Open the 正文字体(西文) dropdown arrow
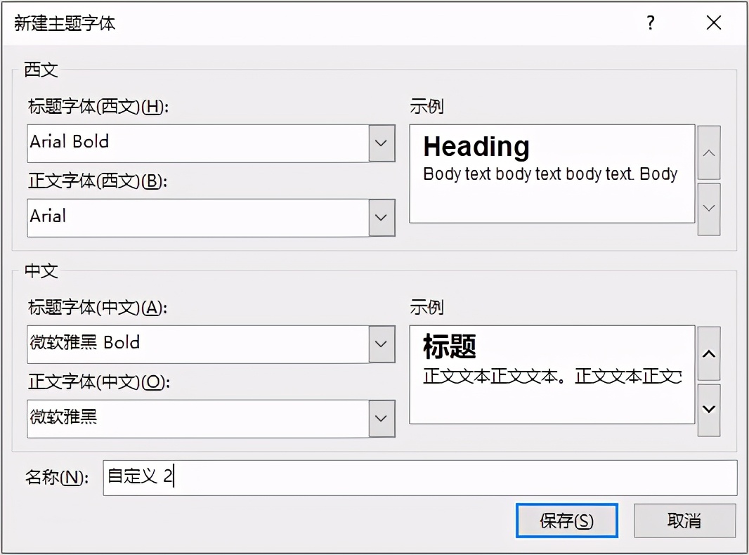 (x=382, y=217)
